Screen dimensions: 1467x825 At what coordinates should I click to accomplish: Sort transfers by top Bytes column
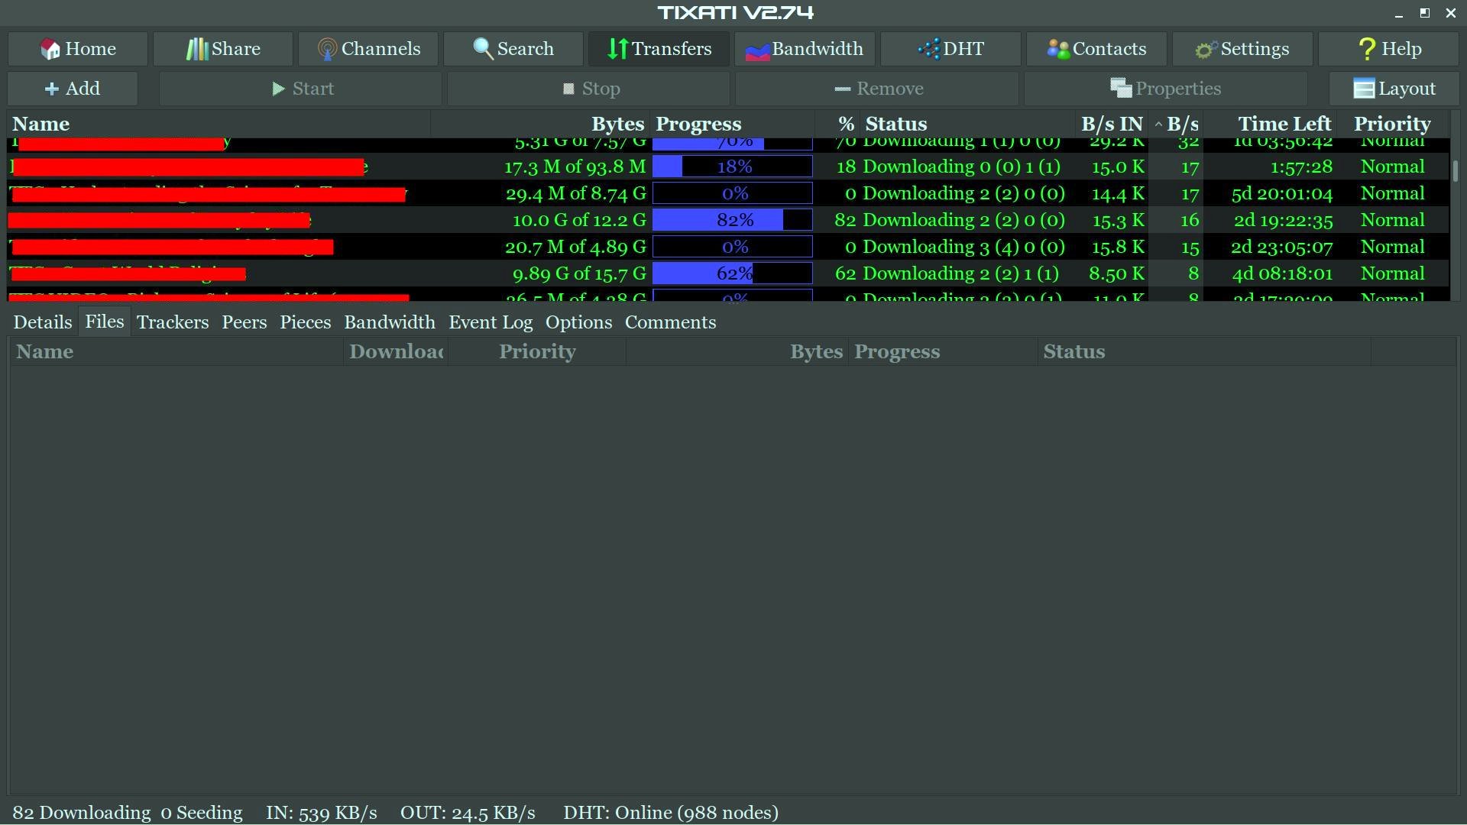[x=540, y=124]
